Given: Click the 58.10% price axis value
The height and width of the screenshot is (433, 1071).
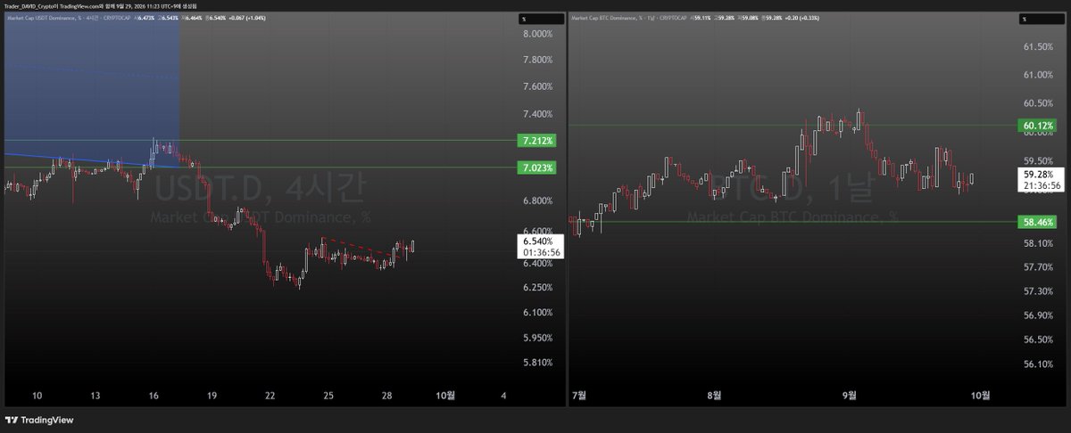Looking at the screenshot, I should click(1039, 242).
